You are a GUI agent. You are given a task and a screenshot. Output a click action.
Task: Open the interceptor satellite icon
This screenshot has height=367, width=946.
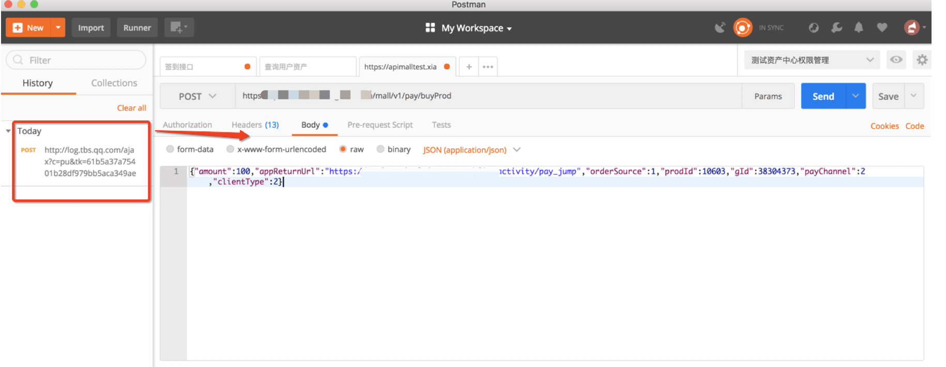tap(720, 27)
